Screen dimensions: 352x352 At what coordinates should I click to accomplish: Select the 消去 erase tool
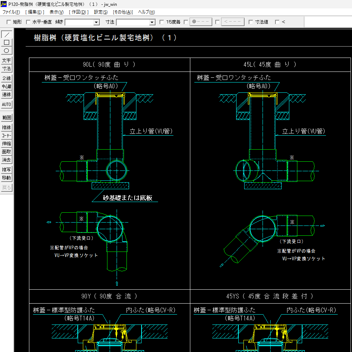[x=7, y=160]
